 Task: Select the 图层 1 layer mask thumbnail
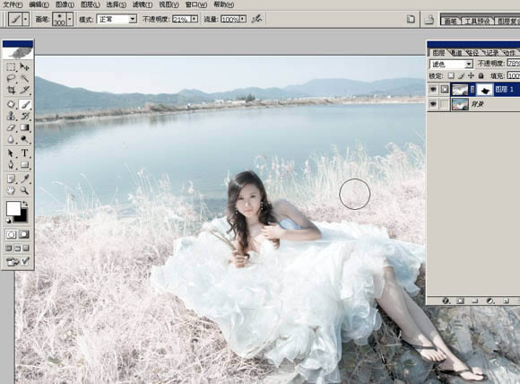(x=484, y=90)
